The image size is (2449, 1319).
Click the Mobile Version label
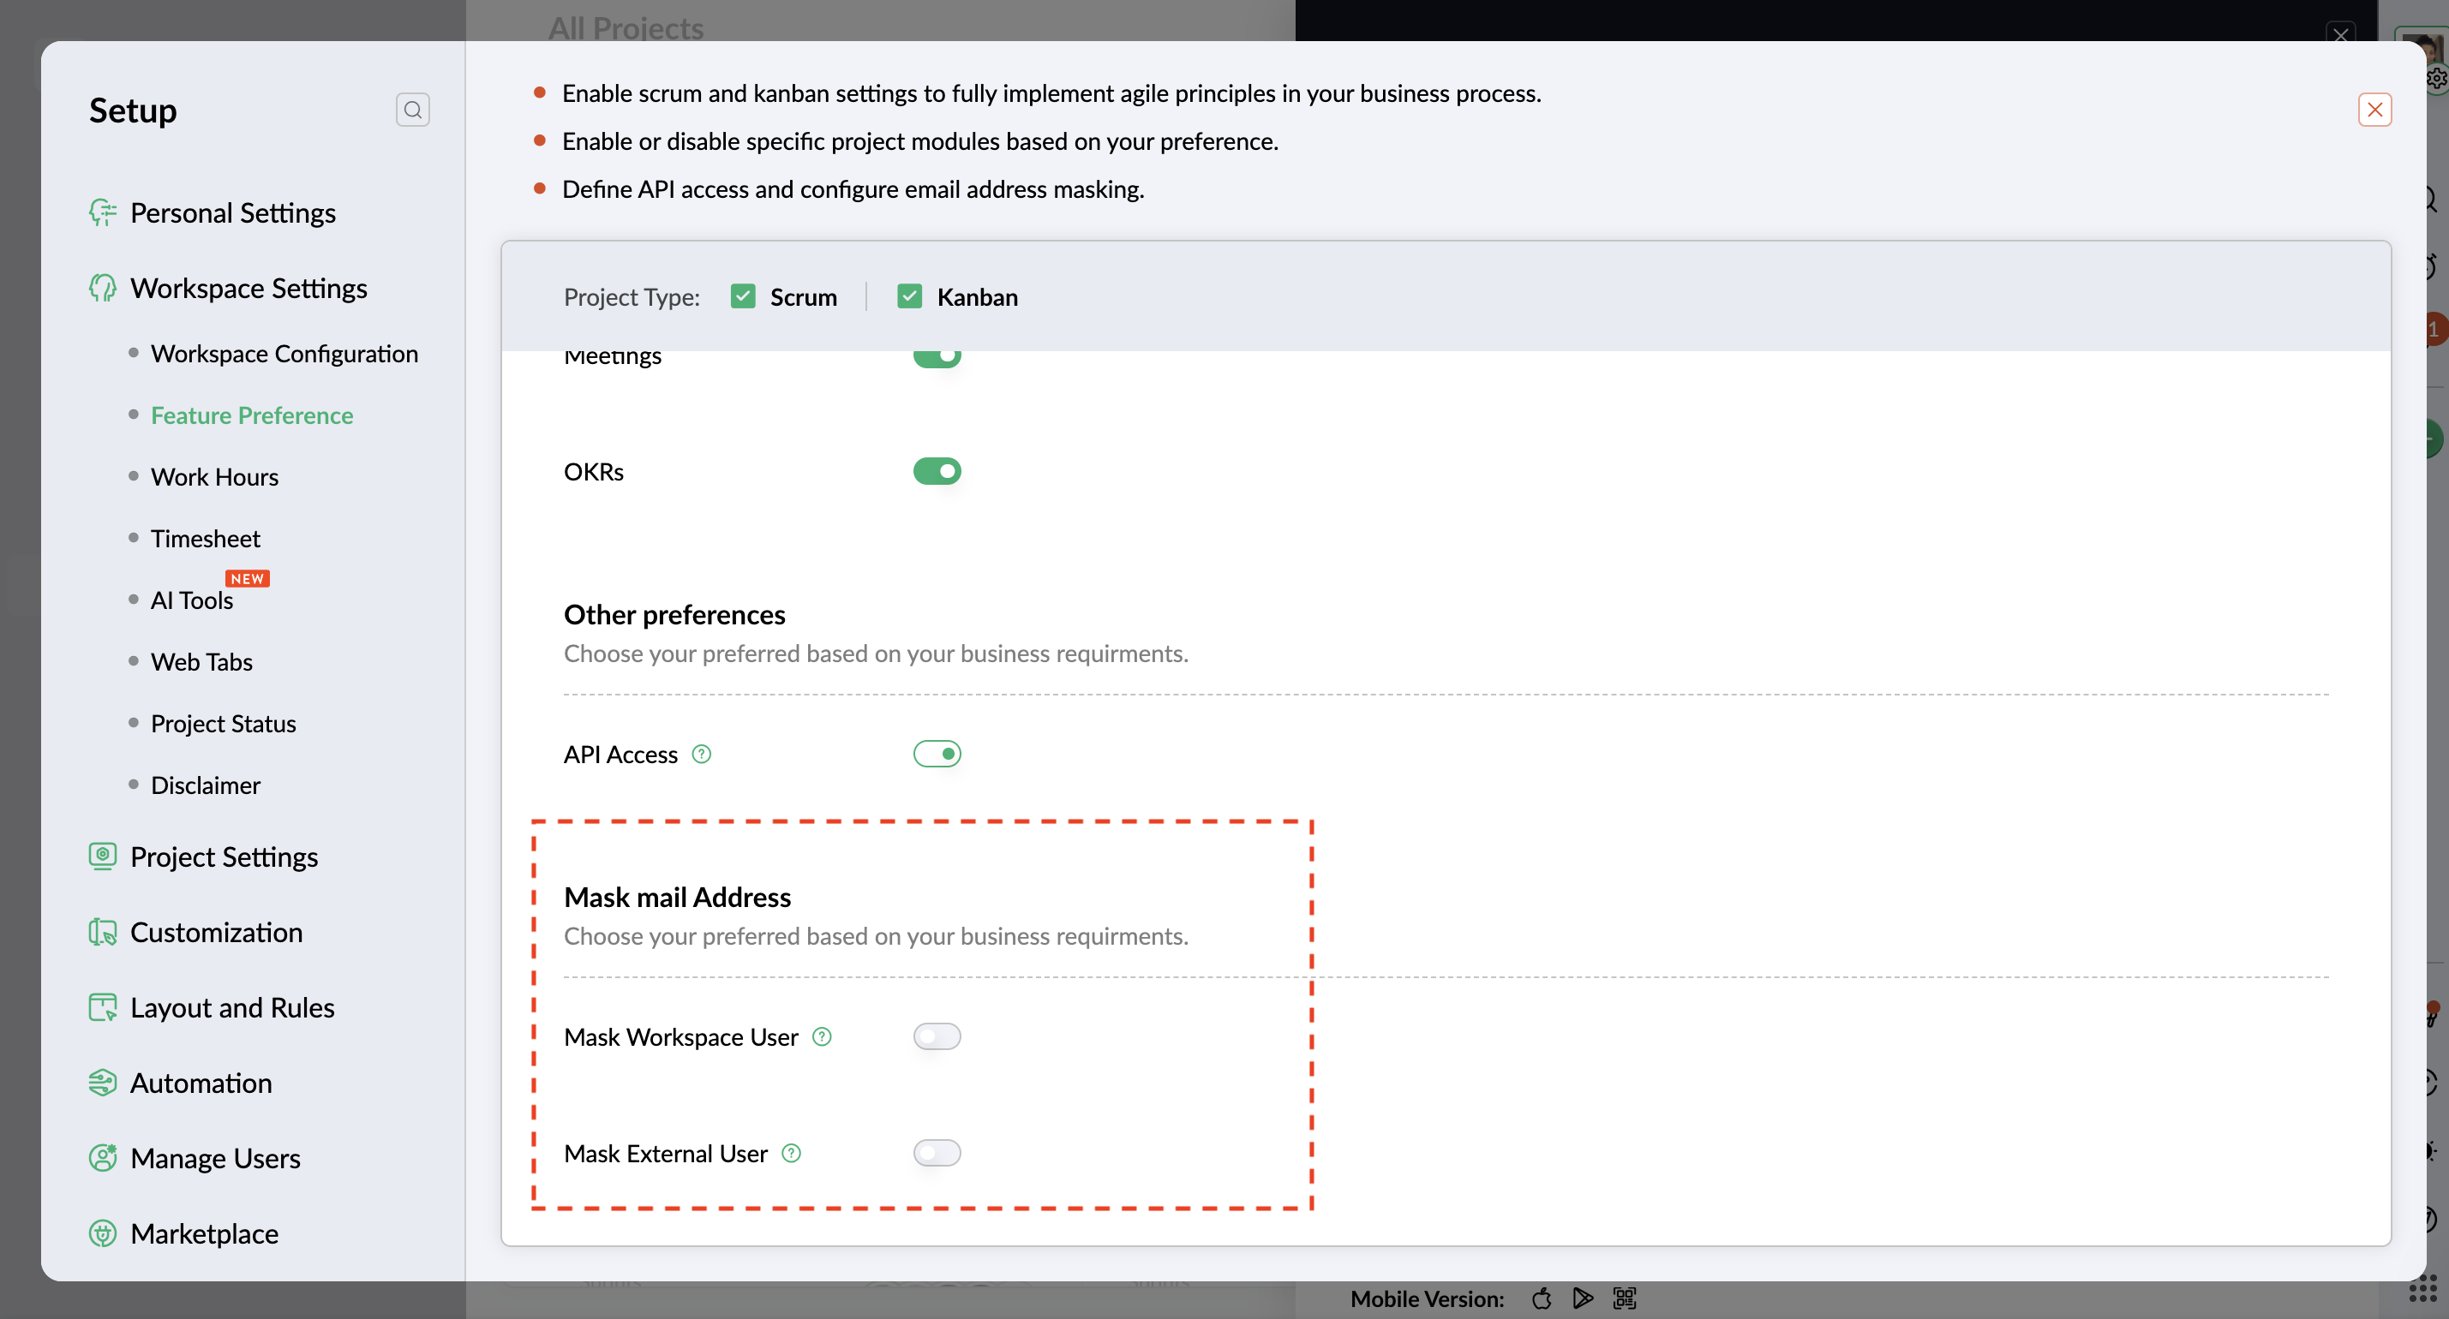pos(1427,1298)
